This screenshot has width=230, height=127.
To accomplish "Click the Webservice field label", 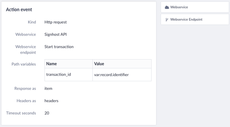I will coord(25,34).
